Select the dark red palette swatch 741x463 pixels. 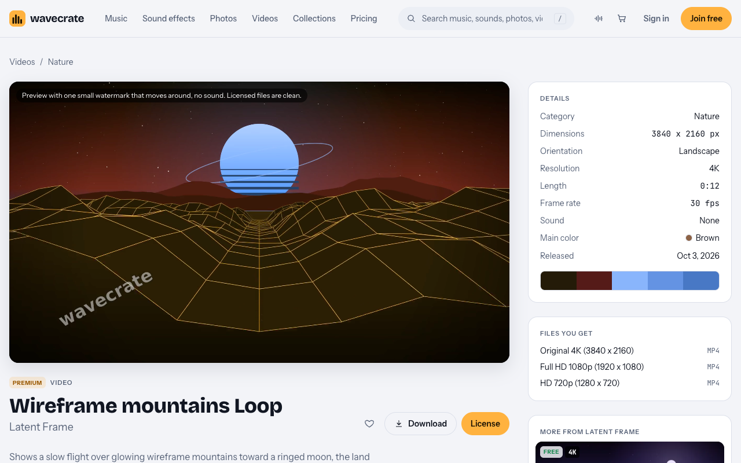point(594,281)
